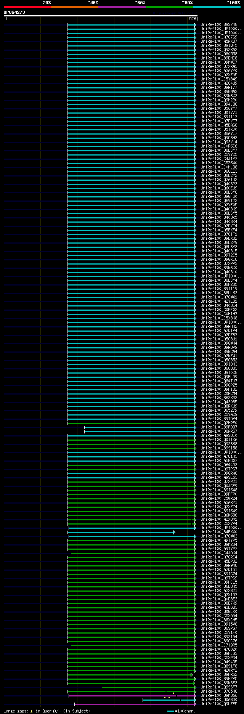
Task: Click the cyan ~100% identity legend bar
Action: coord(216,7)
